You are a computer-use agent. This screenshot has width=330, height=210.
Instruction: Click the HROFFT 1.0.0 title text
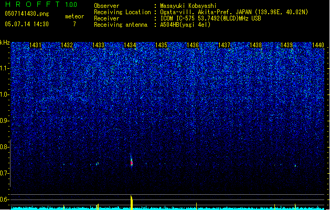point(41,4)
